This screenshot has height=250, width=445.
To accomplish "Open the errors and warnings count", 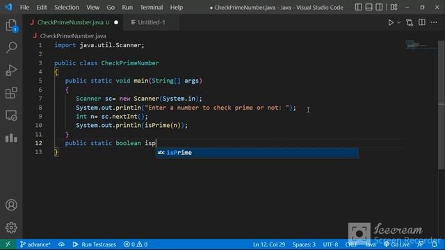I will [x=136, y=244].
